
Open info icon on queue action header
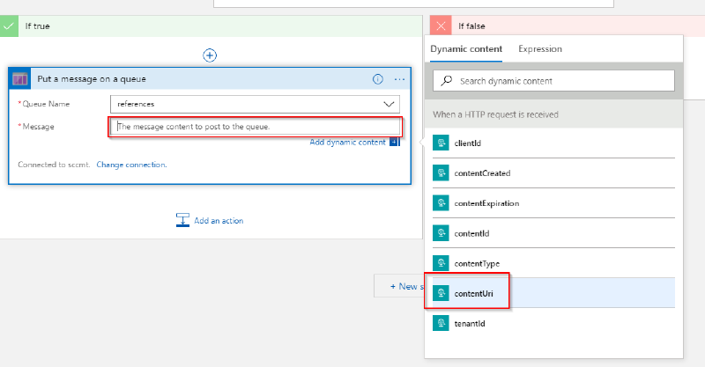tap(378, 79)
